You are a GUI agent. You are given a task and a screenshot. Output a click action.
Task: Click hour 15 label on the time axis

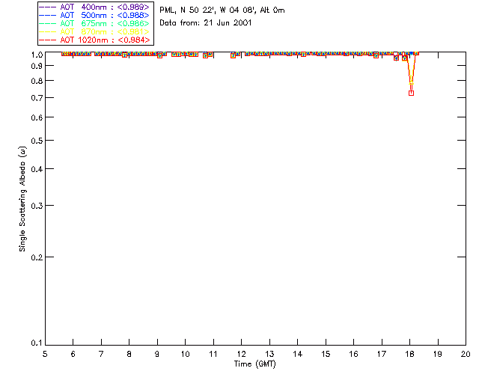pyautogui.click(x=326, y=354)
